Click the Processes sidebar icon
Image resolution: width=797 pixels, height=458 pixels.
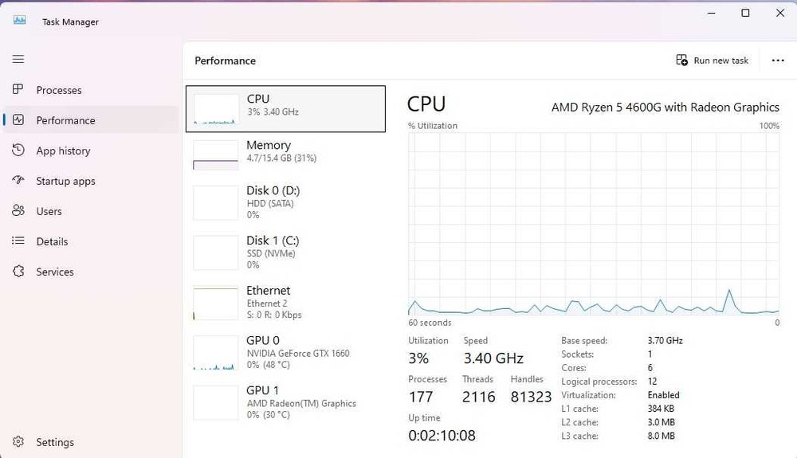18,90
